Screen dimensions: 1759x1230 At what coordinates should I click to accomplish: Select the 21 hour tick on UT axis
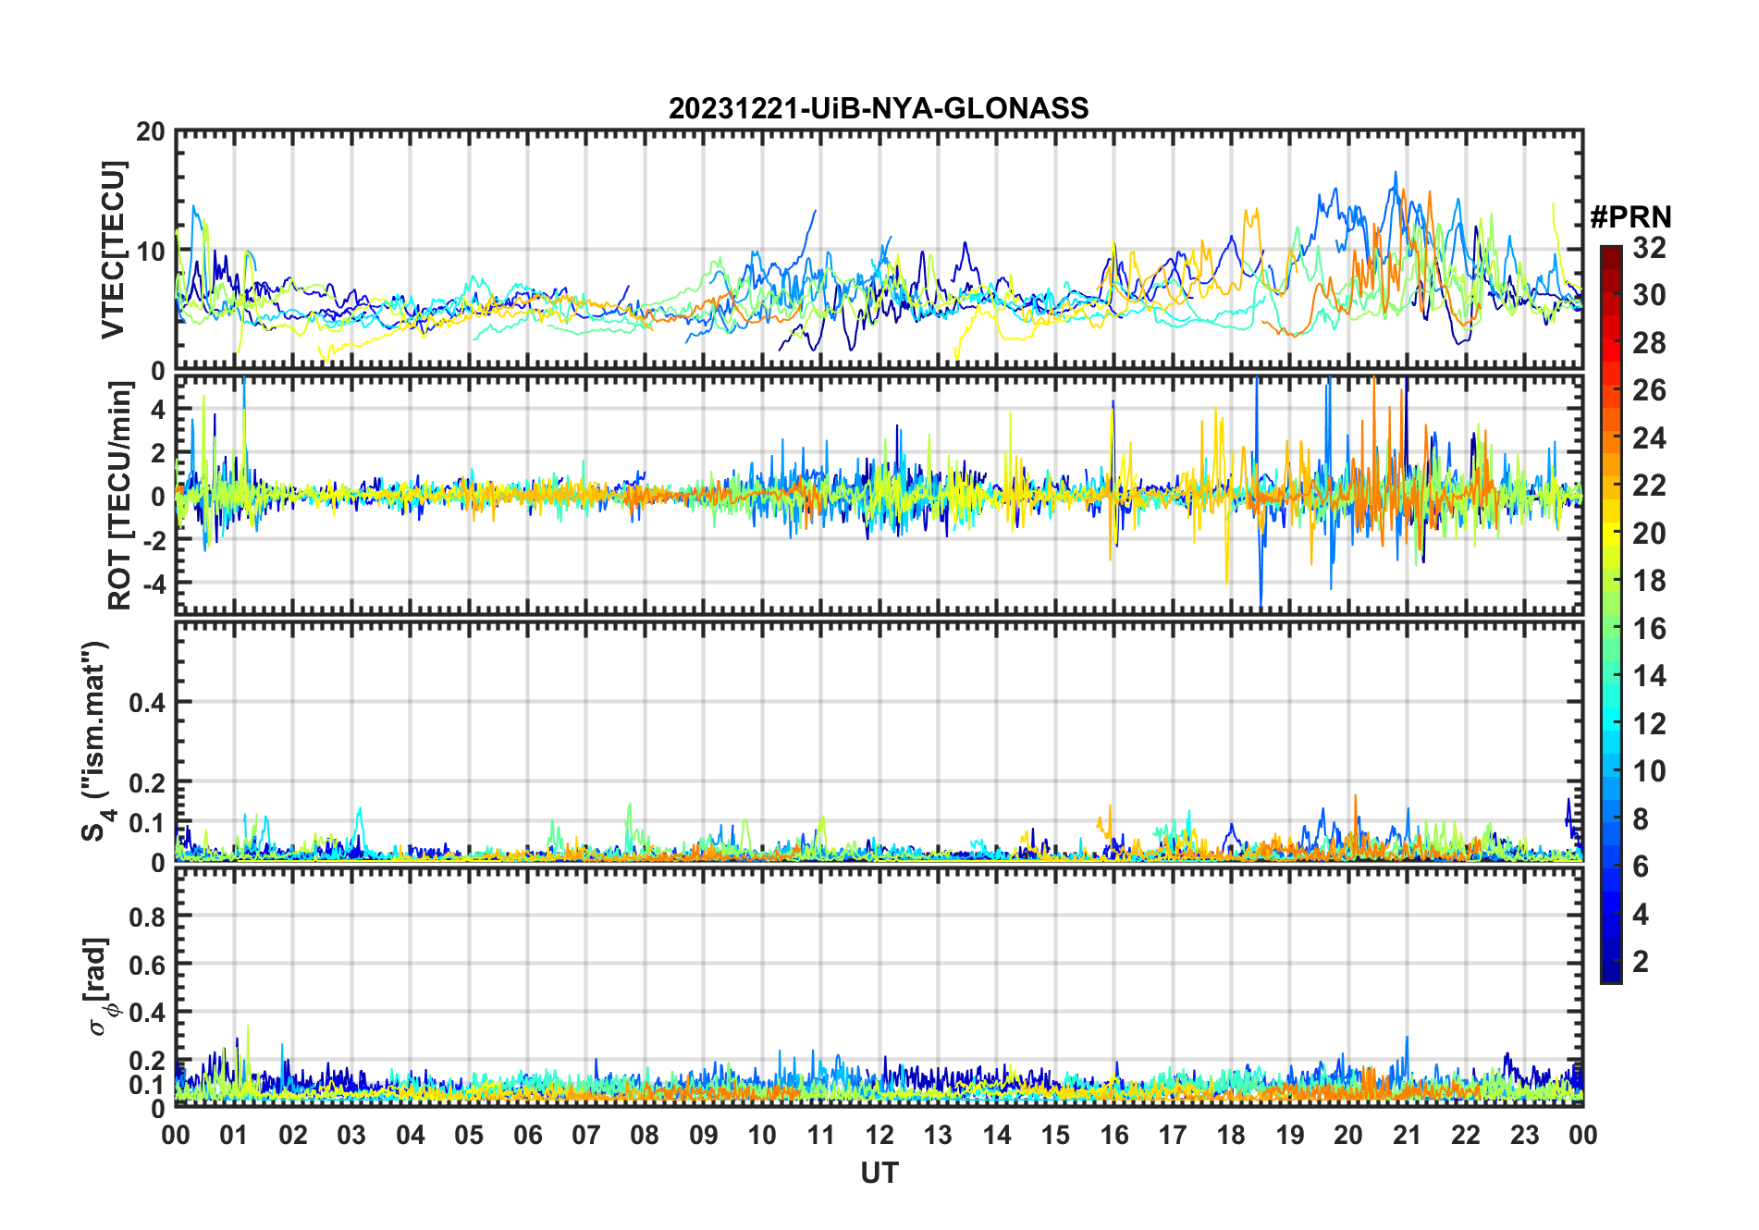[x=1407, y=1135]
